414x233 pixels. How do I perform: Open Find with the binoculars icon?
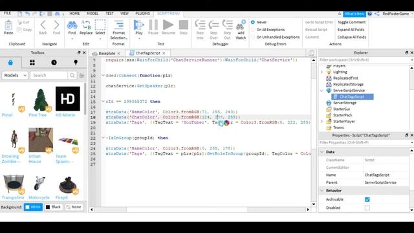point(72,25)
